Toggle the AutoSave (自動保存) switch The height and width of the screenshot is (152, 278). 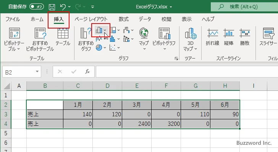[x=37, y=7]
